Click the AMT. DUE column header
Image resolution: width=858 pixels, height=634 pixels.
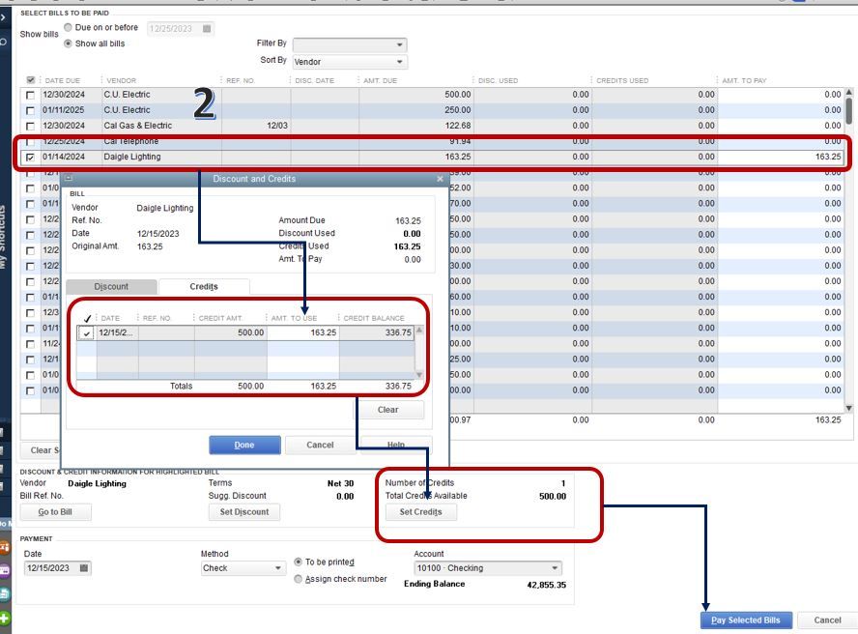[x=381, y=80]
